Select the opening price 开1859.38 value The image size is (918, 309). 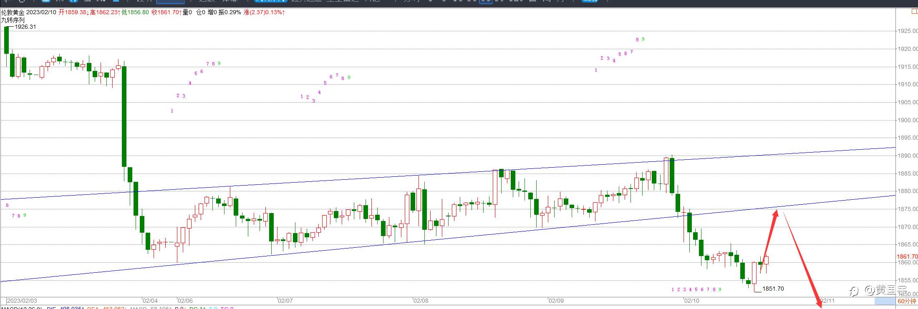click(73, 13)
